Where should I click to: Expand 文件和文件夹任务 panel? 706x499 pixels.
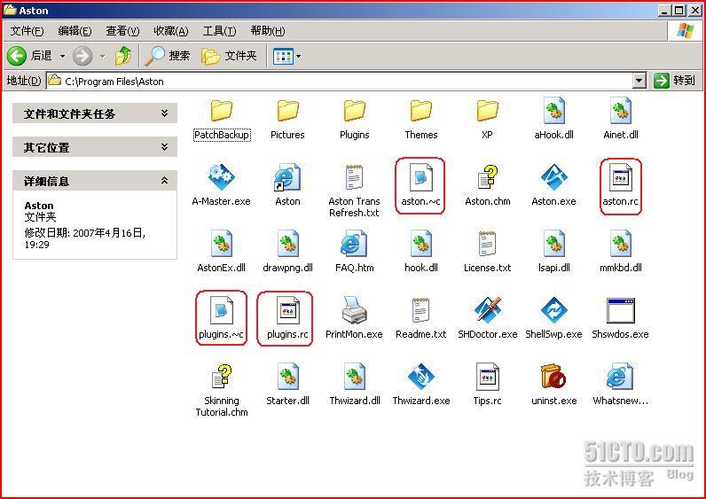[95, 113]
